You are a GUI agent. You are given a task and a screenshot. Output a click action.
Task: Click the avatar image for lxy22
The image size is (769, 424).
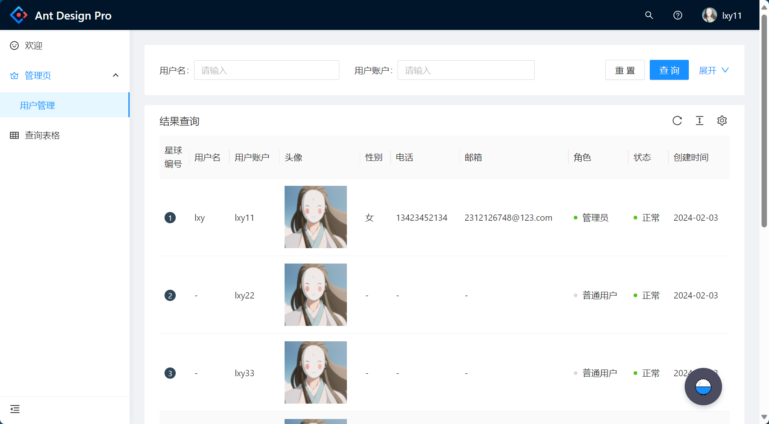pyautogui.click(x=316, y=295)
